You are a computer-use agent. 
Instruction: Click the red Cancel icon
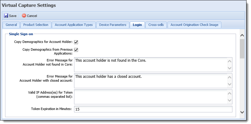pos(24,15)
